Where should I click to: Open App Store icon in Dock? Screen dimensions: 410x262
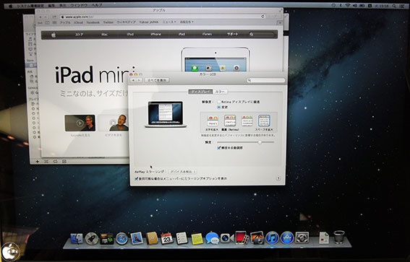287,238
